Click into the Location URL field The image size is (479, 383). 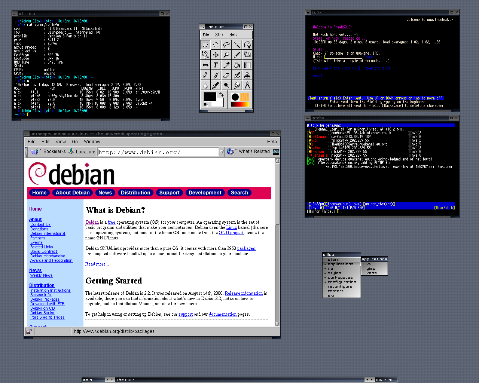click(x=157, y=152)
